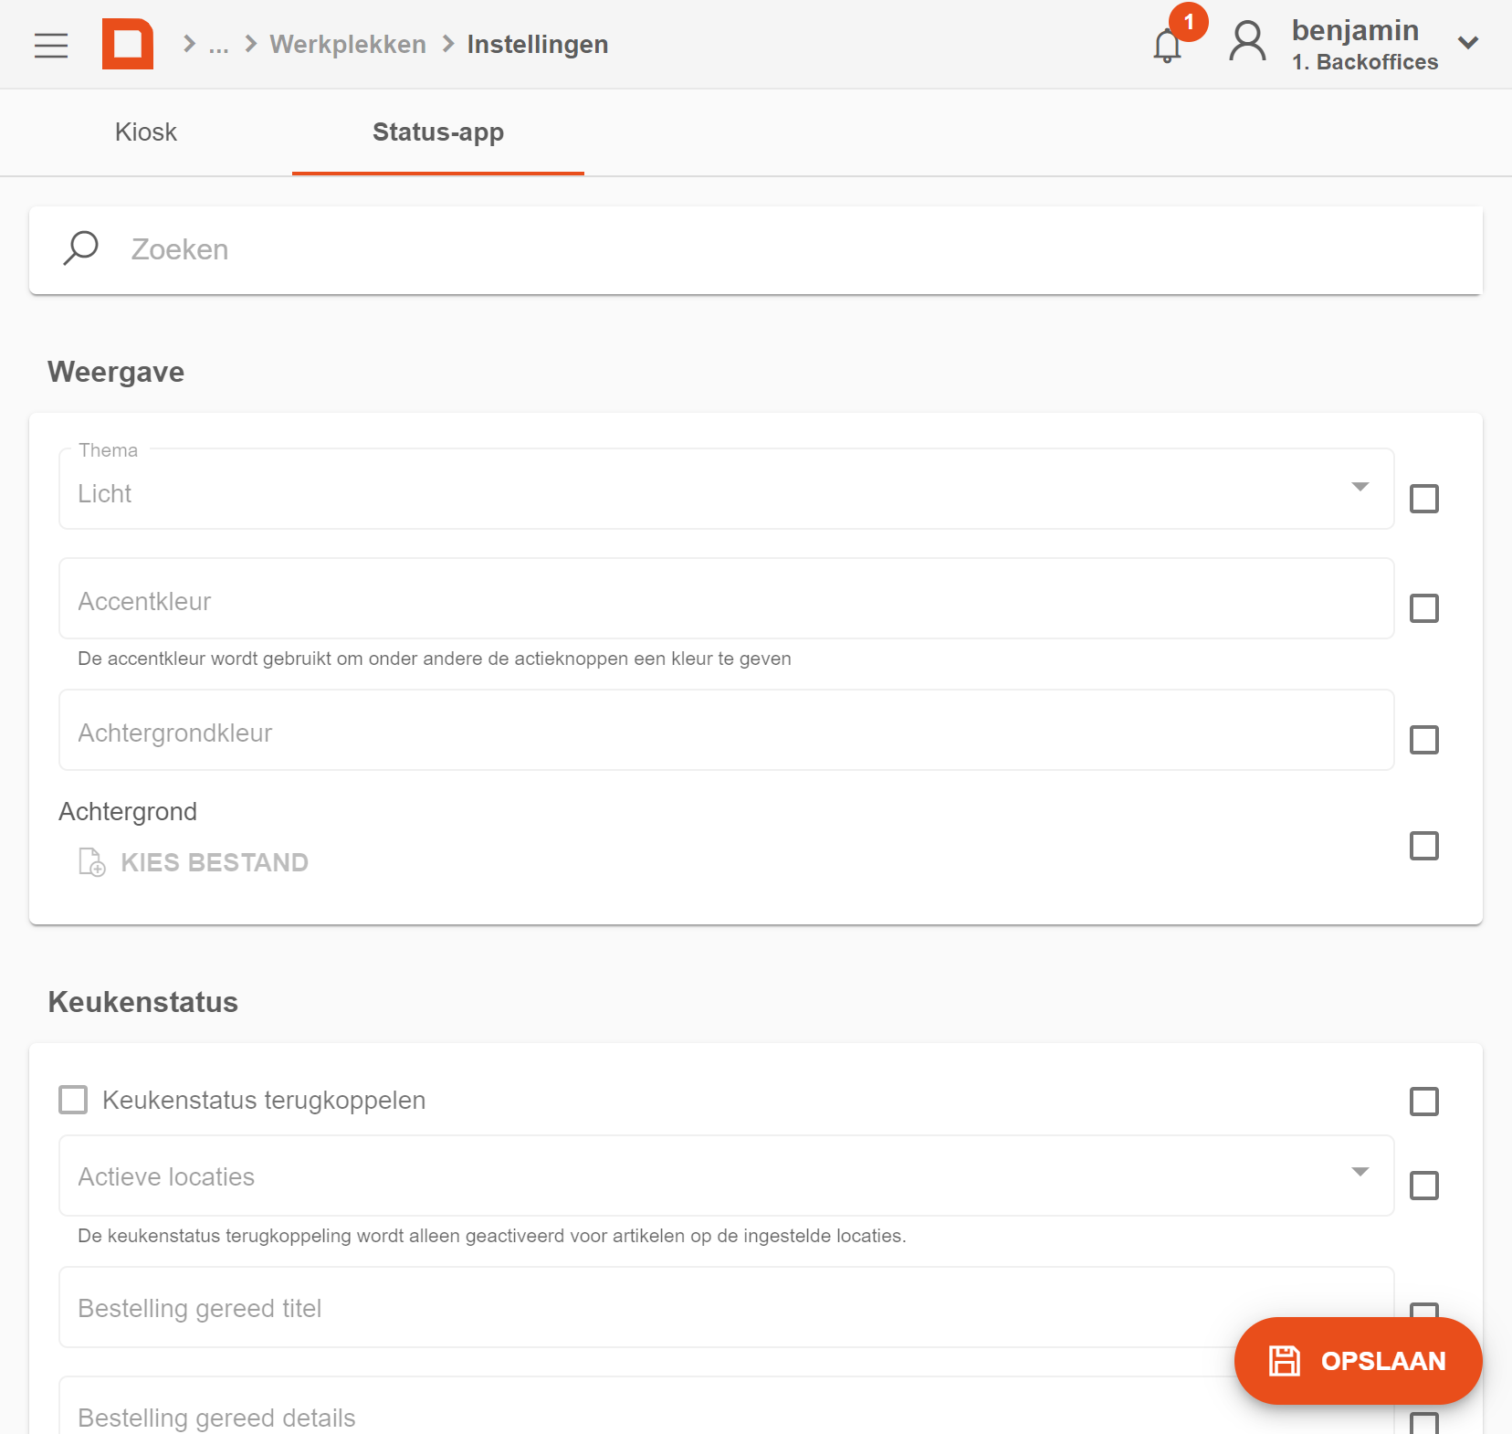This screenshot has width=1512, height=1434.
Task: Open the Thema dropdown showing Licht
Action: coord(727,489)
